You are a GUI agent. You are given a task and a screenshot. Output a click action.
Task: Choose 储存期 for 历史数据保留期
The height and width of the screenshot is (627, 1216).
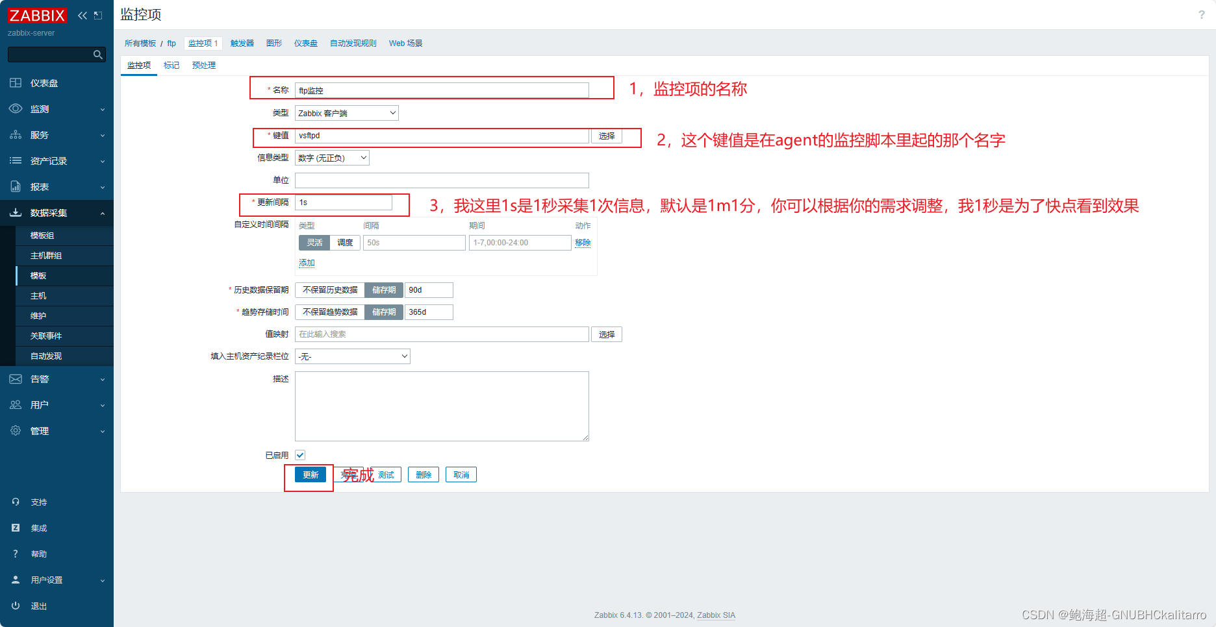(384, 290)
